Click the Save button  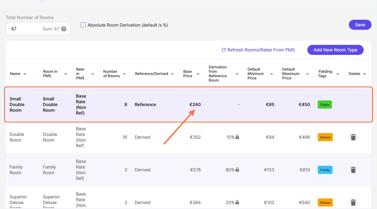click(360, 25)
